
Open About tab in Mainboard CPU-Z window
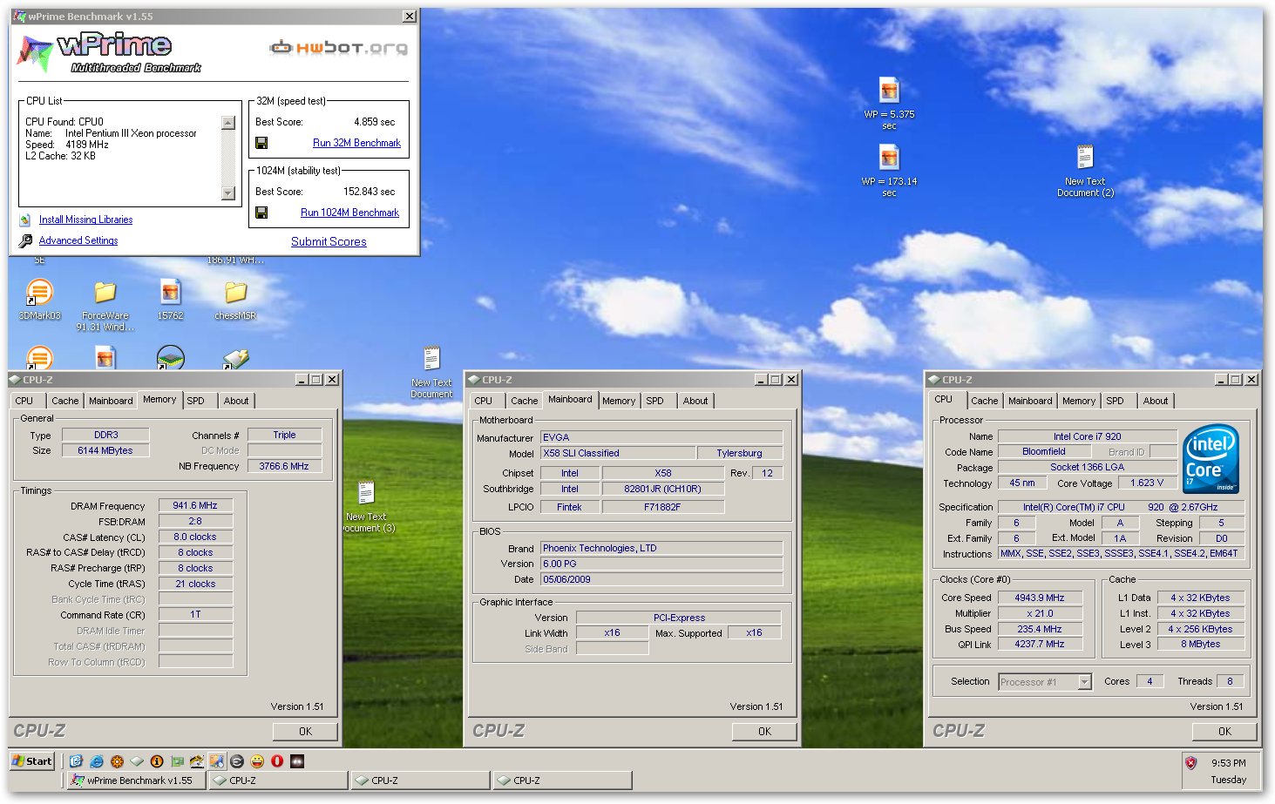695,401
